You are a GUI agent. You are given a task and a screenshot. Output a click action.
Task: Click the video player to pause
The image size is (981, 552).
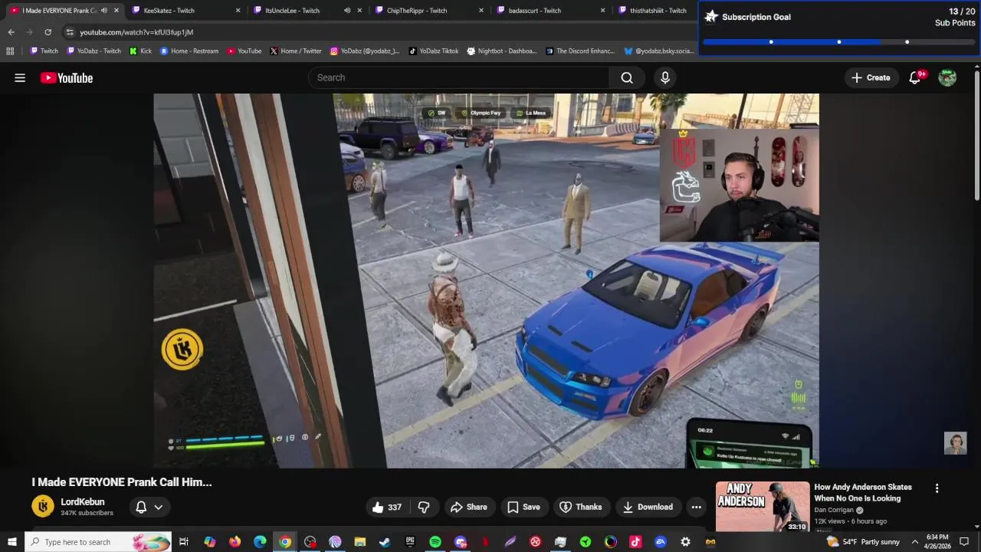[x=486, y=281]
